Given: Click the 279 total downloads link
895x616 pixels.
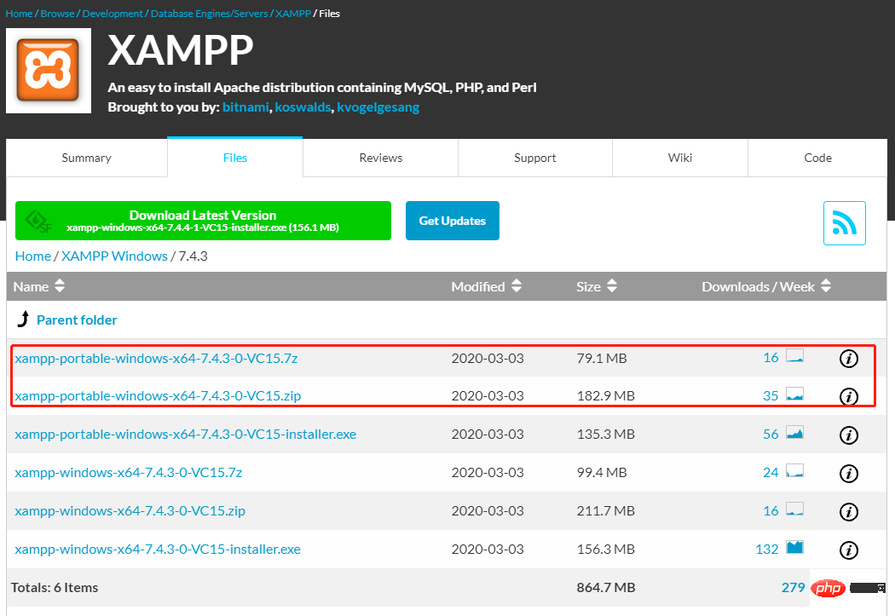Looking at the screenshot, I should (793, 587).
